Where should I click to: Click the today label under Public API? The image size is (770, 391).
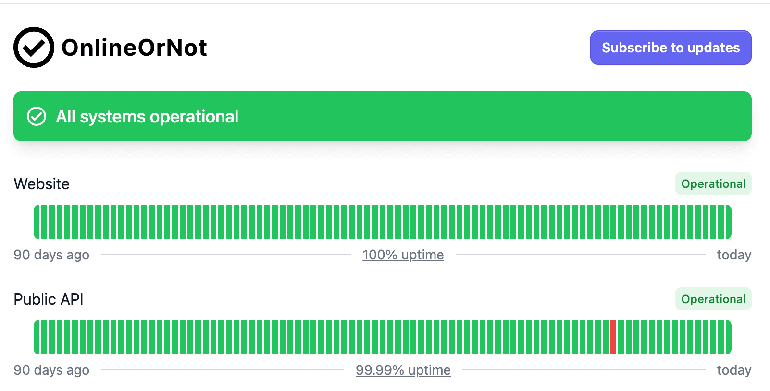pyautogui.click(x=733, y=370)
